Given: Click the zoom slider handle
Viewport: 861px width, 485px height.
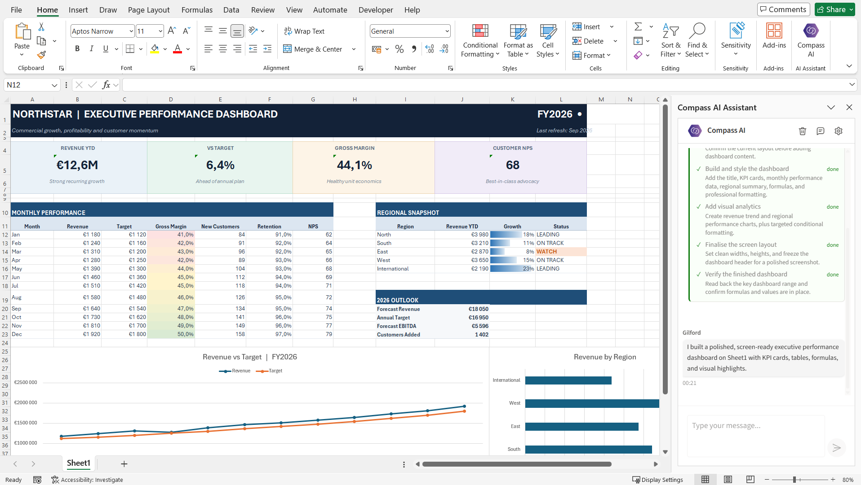Looking at the screenshot, I should [794, 480].
